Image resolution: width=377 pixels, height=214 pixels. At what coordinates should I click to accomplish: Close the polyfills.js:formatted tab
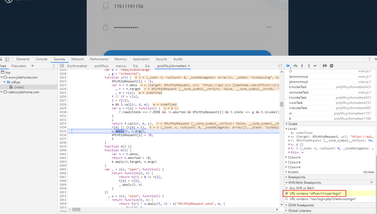point(189,66)
